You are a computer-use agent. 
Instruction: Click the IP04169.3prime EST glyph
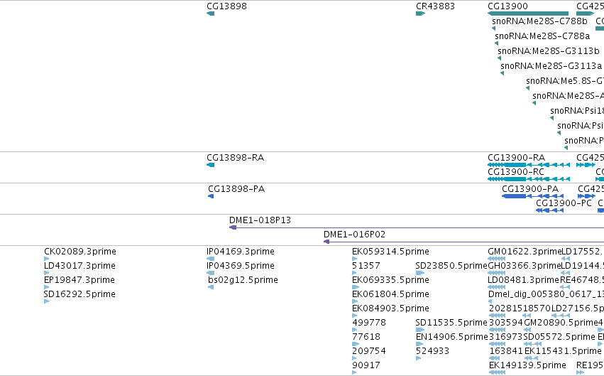tap(210, 259)
